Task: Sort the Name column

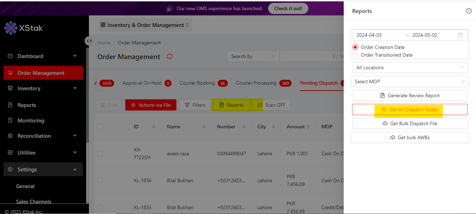Action: [204, 127]
